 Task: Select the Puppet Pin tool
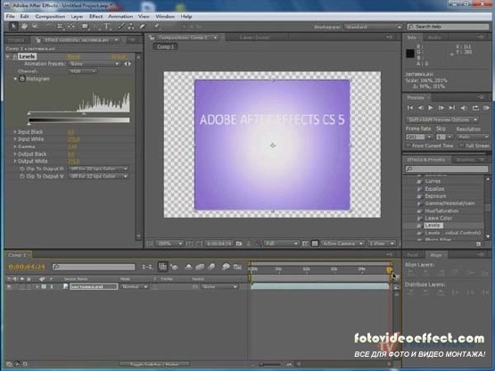pyautogui.click(x=156, y=27)
